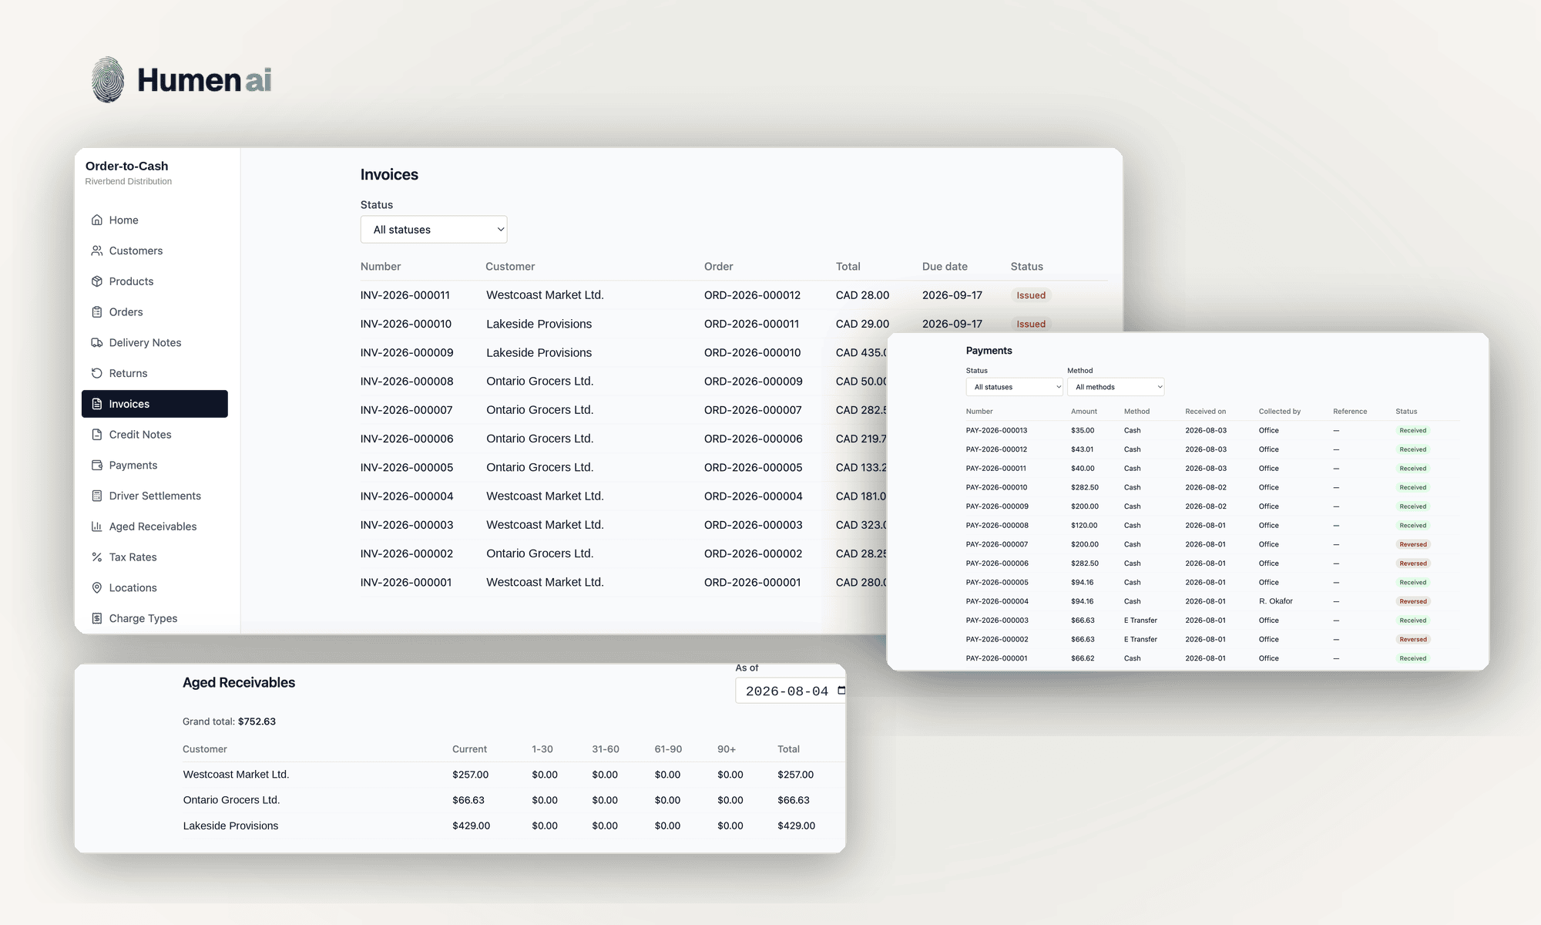Click the Delivery Notes truck icon
This screenshot has height=925, width=1541.
tap(97, 342)
